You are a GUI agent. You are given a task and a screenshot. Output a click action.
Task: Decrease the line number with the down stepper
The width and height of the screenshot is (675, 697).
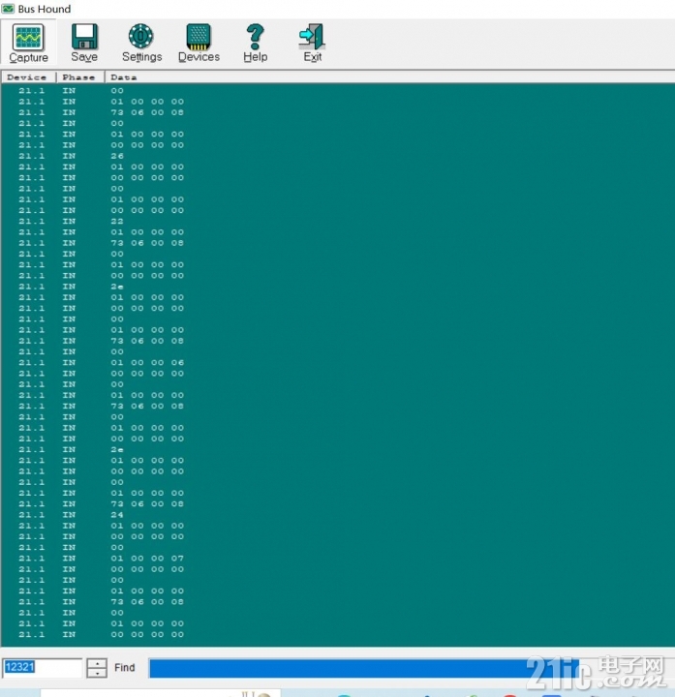point(97,673)
